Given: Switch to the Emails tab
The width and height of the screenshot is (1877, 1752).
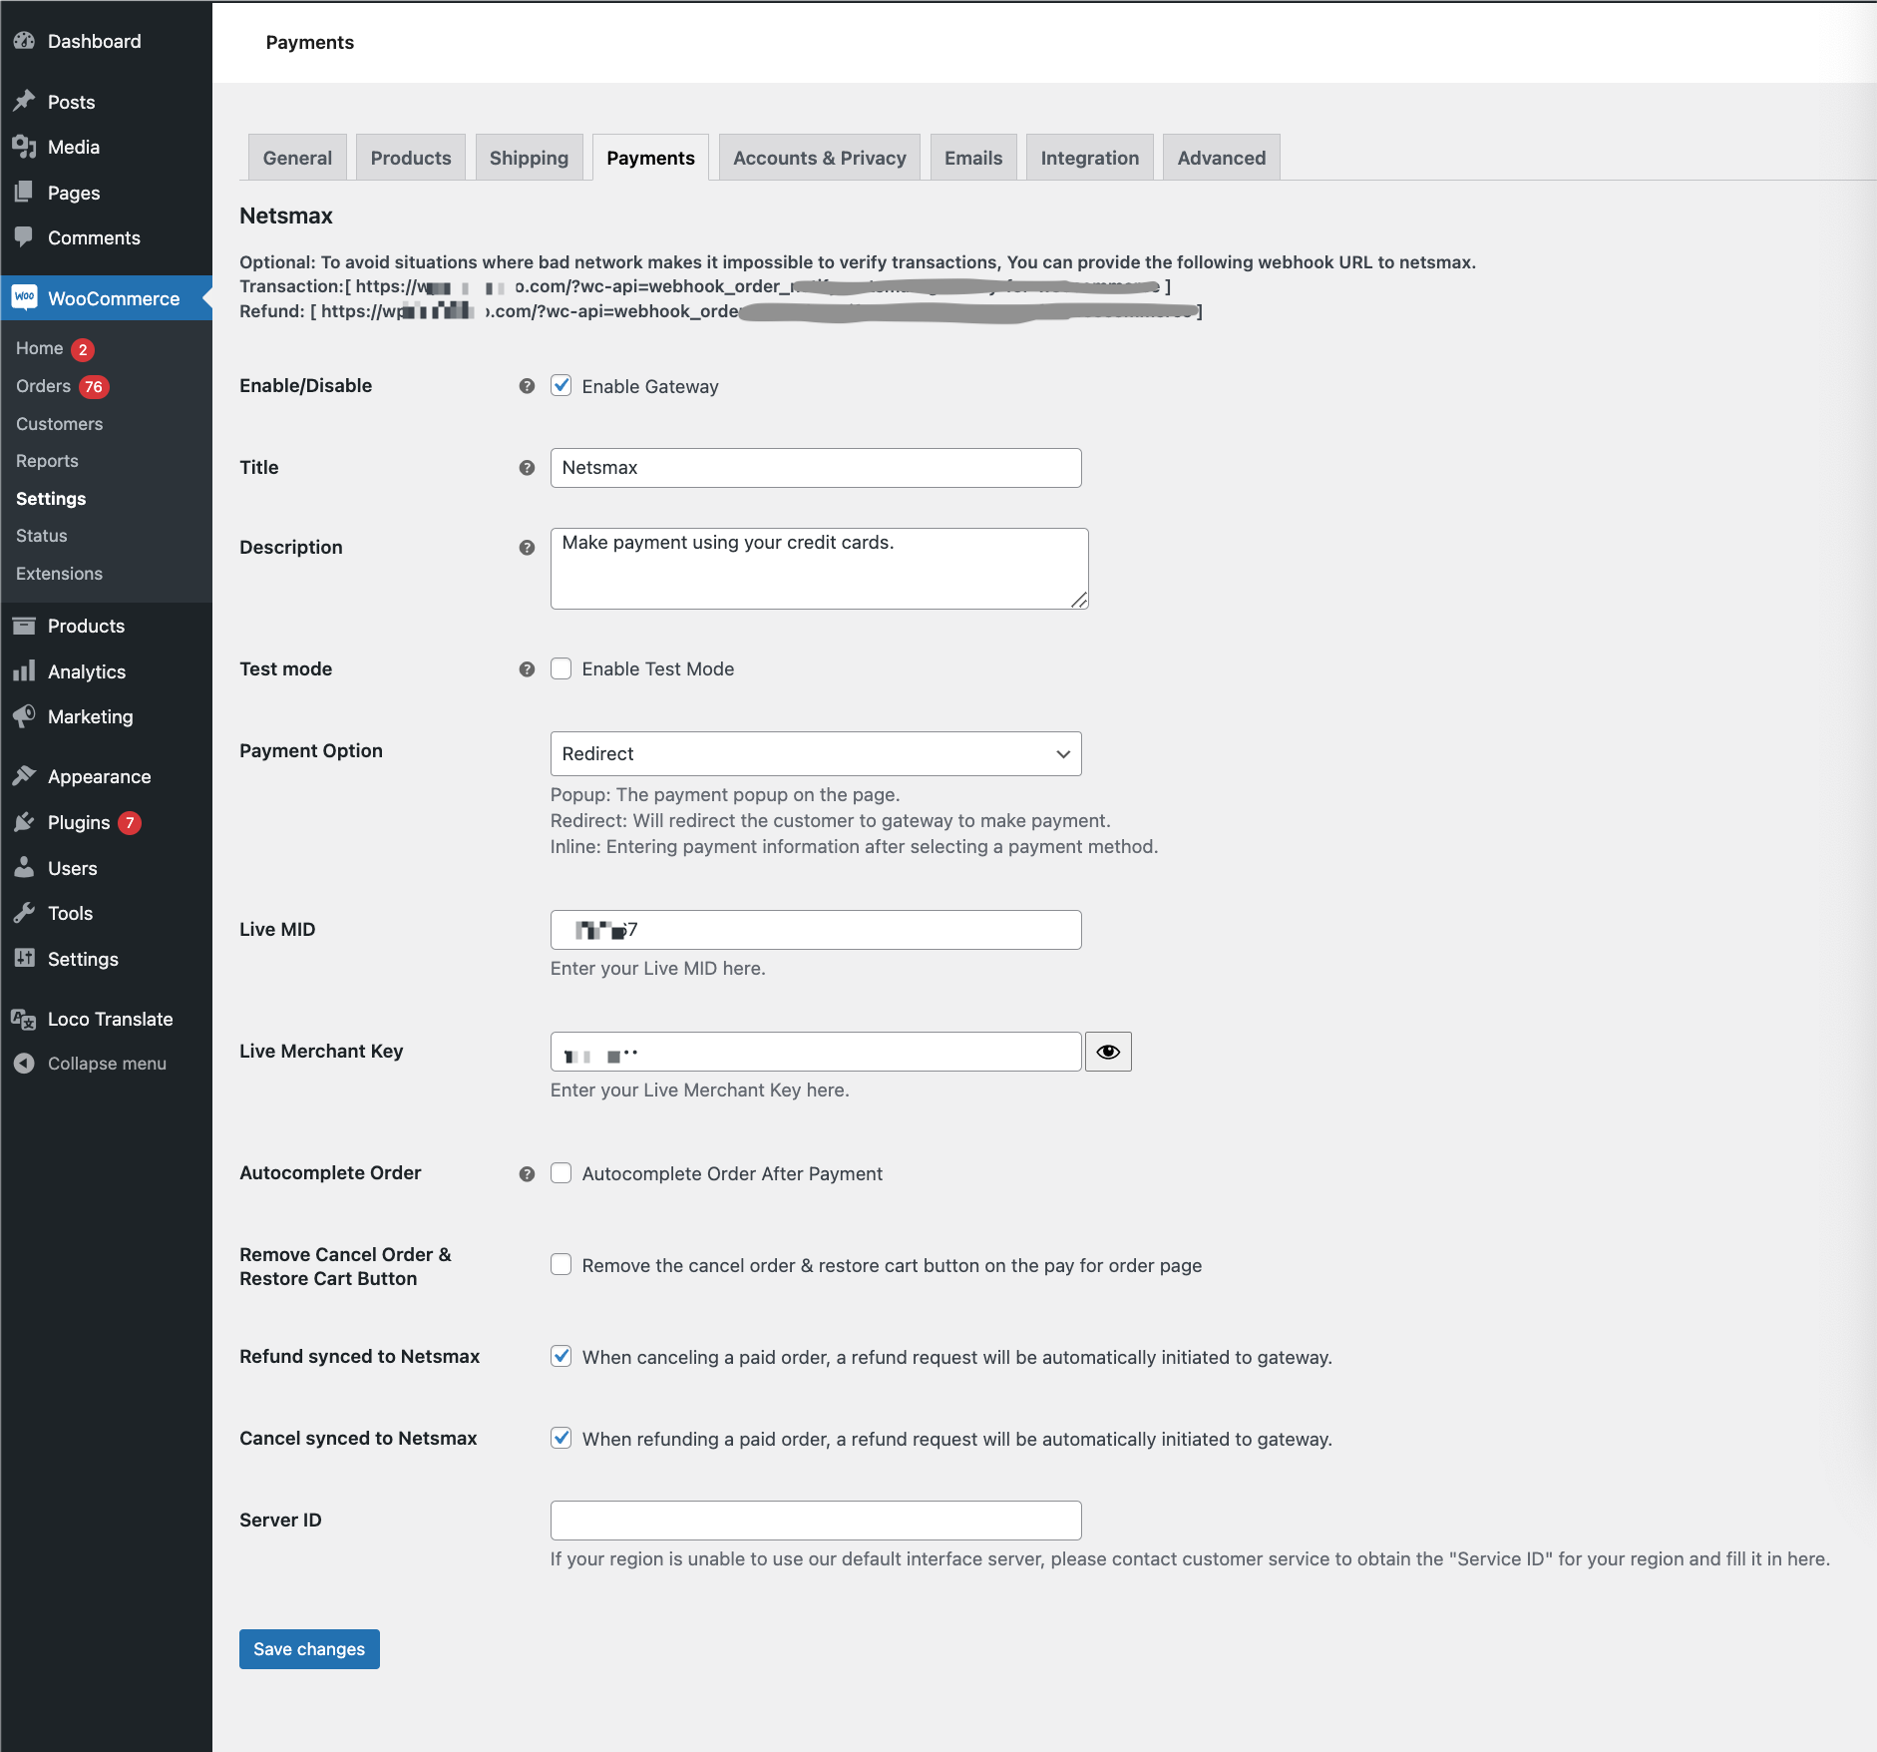Looking at the screenshot, I should 973,158.
